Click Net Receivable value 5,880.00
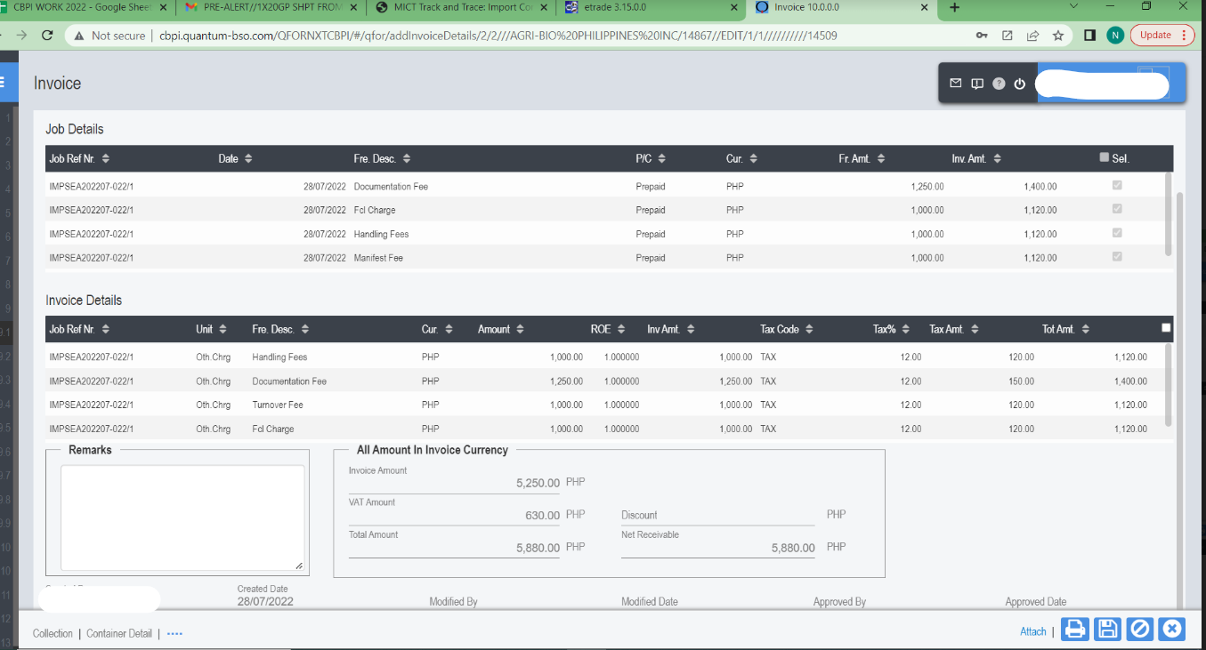1206x650 pixels. click(x=793, y=548)
